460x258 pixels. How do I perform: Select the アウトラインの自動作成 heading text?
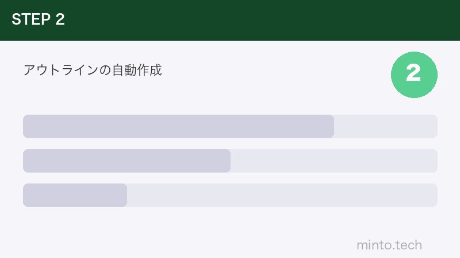(x=93, y=71)
